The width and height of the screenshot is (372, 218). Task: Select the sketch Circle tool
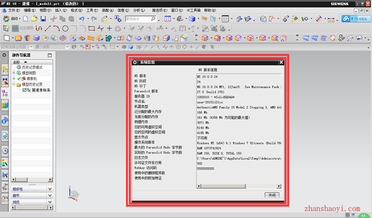[65, 28]
